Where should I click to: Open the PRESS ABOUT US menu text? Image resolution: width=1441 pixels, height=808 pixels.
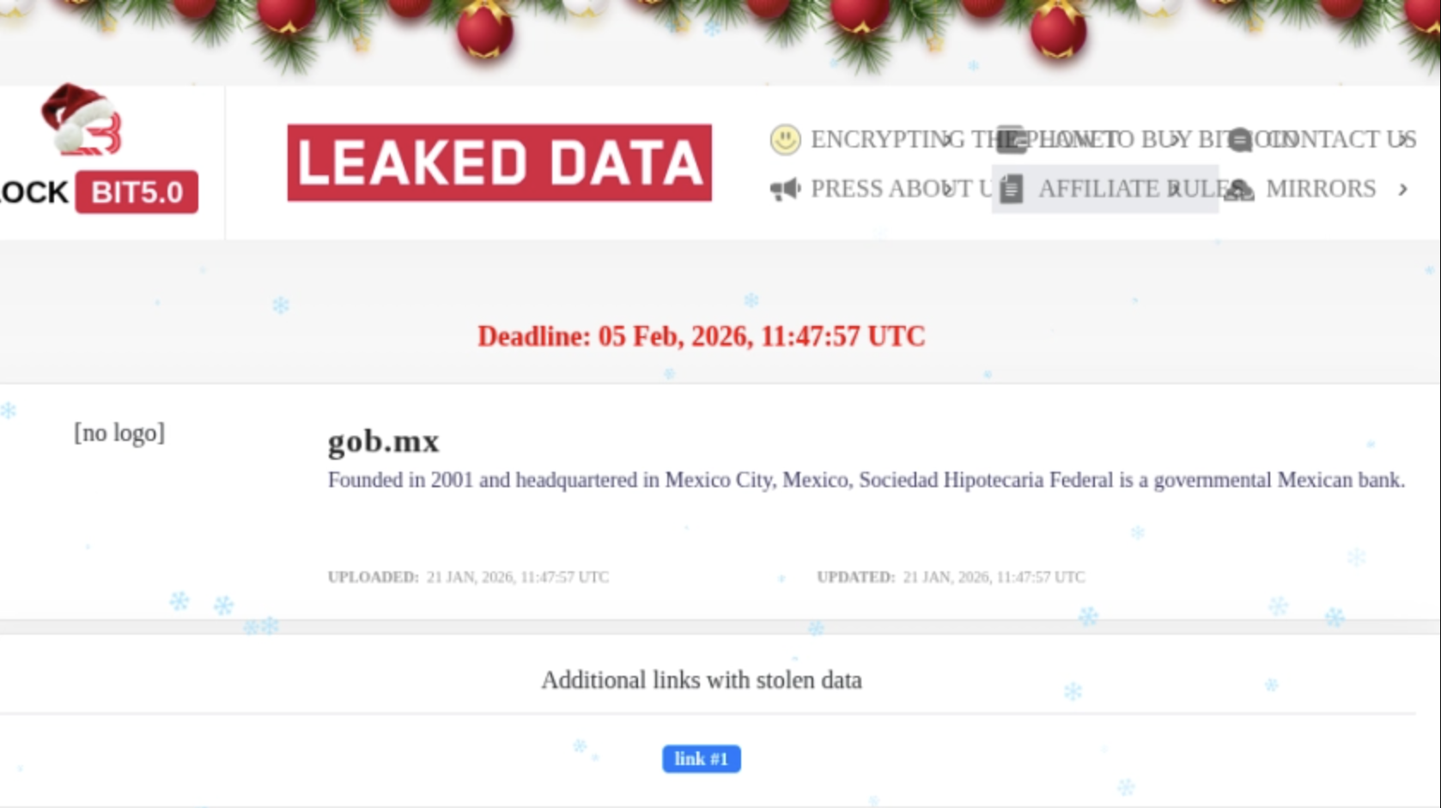885,189
